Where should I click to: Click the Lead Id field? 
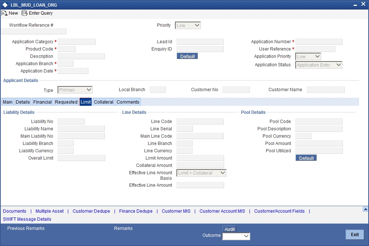click(x=200, y=42)
